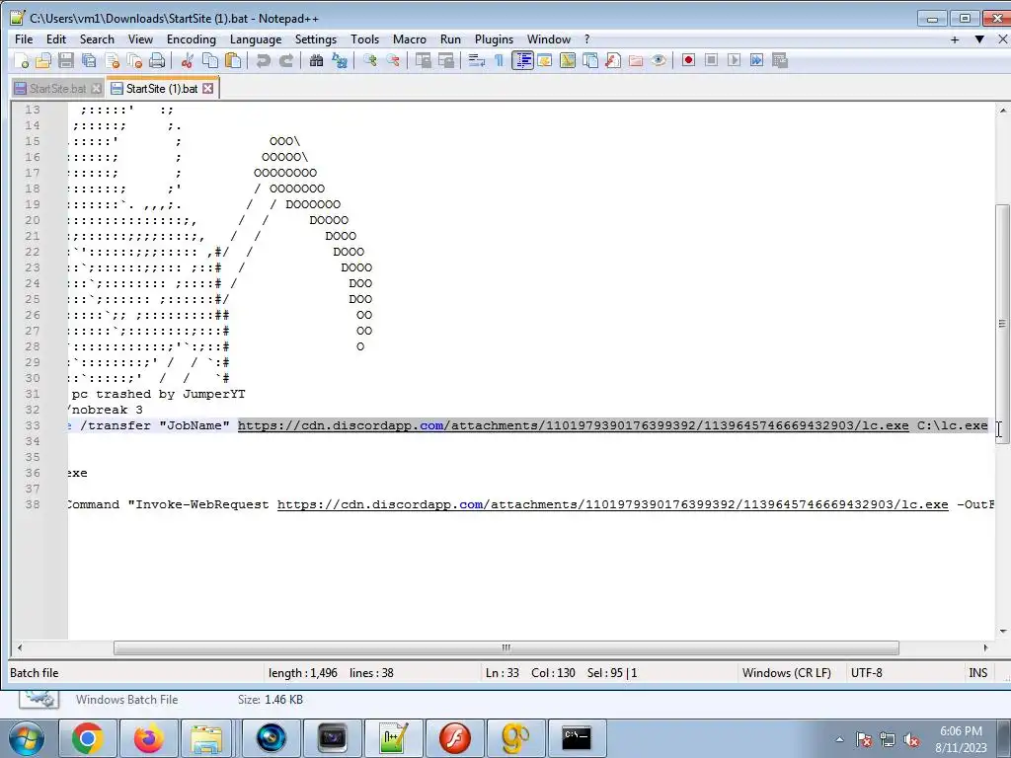Click the Save All toolbar icon
1011x758 pixels.
[x=89, y=60]
